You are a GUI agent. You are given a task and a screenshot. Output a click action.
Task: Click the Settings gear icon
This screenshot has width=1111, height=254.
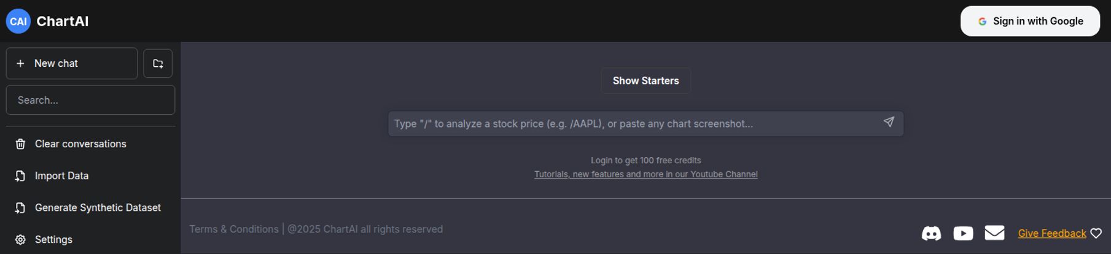(x=20, y=240)
